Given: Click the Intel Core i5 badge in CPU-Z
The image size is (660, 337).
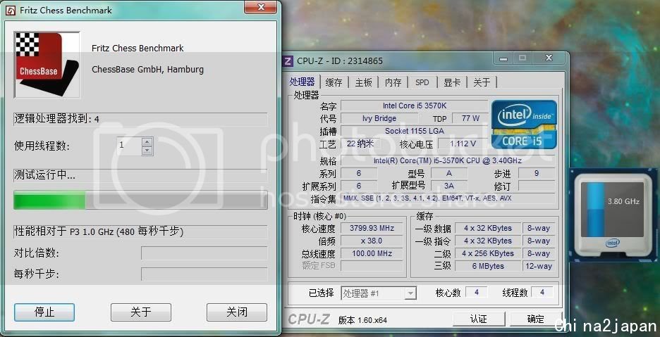Looking at the screenshot, I should [525, 124].
